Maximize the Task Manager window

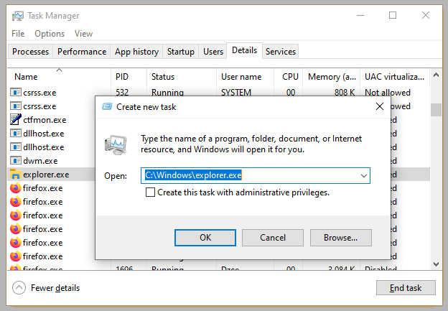point(393,15)
